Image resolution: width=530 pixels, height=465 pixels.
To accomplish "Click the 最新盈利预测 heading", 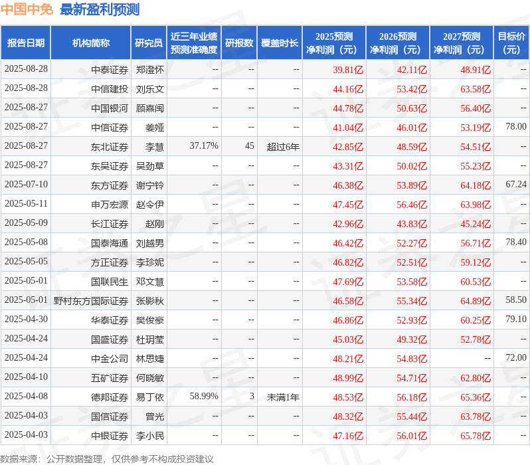I will (100, 9).
